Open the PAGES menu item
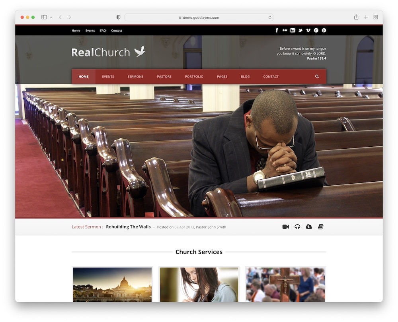The width and height of the screenshot is (398, 322). (x=222, y=77)
